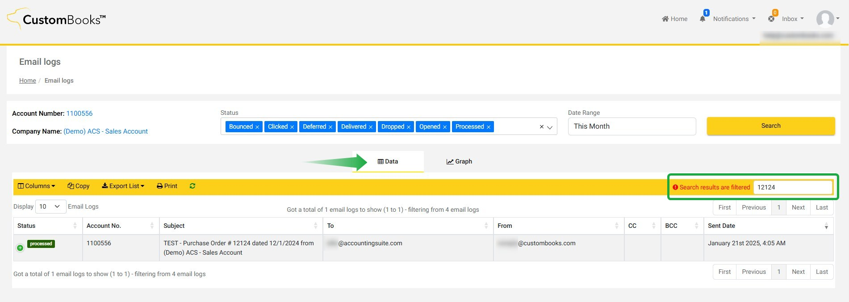Remove the Opened status tag
Viewport: 849px width, 302px height.
pyautogui.click(x=445, y=127)
